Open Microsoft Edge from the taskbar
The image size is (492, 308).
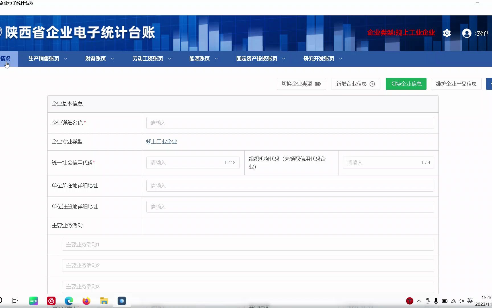69,301
